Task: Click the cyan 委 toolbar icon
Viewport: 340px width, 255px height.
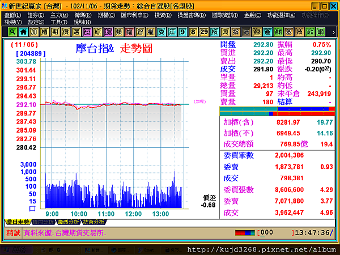Action: (161, 32)
